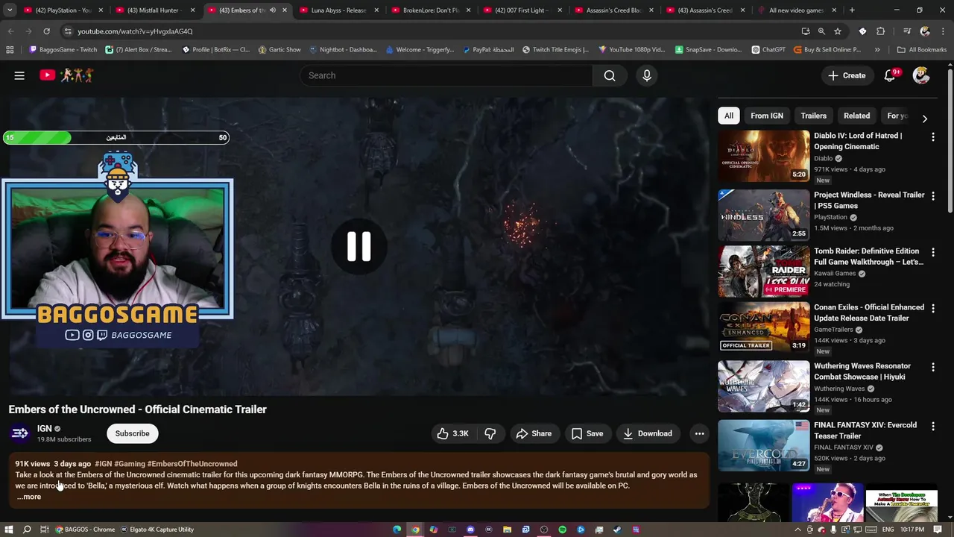Open new browser tab with plus
Image resolution: width=954 pixels, height=537 pixels.
pos(852,10)
